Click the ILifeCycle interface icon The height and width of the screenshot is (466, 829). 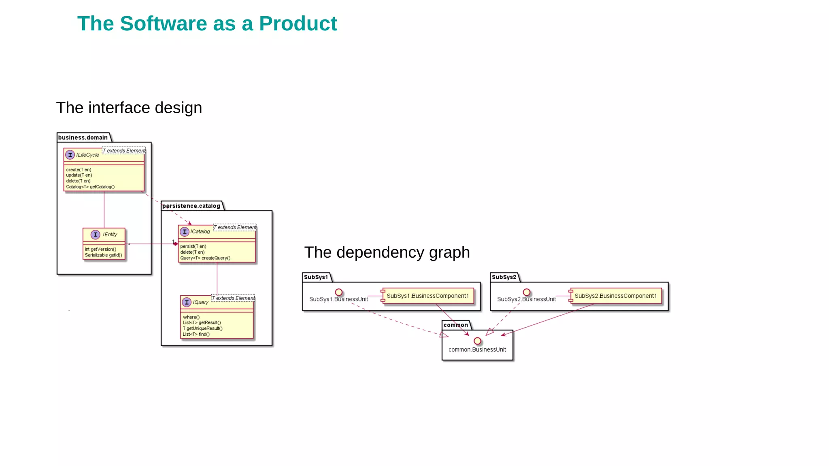70,155
